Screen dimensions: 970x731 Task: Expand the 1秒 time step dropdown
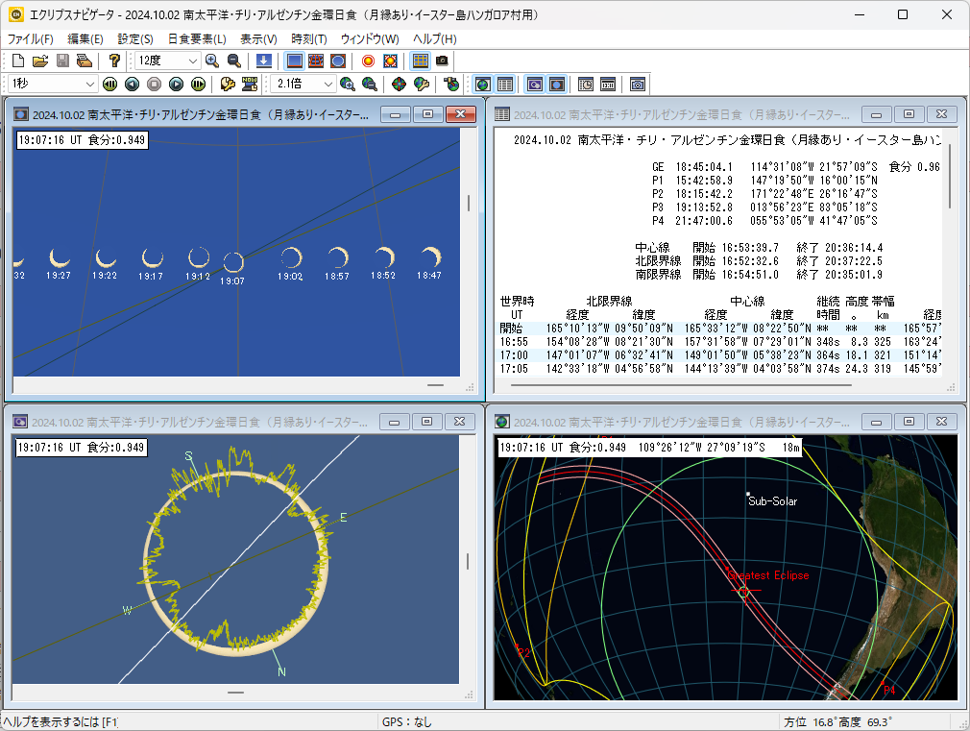[x=91, y=85]
